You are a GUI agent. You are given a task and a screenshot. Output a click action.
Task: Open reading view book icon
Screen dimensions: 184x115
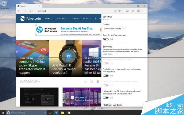click(x=116, y=11)
